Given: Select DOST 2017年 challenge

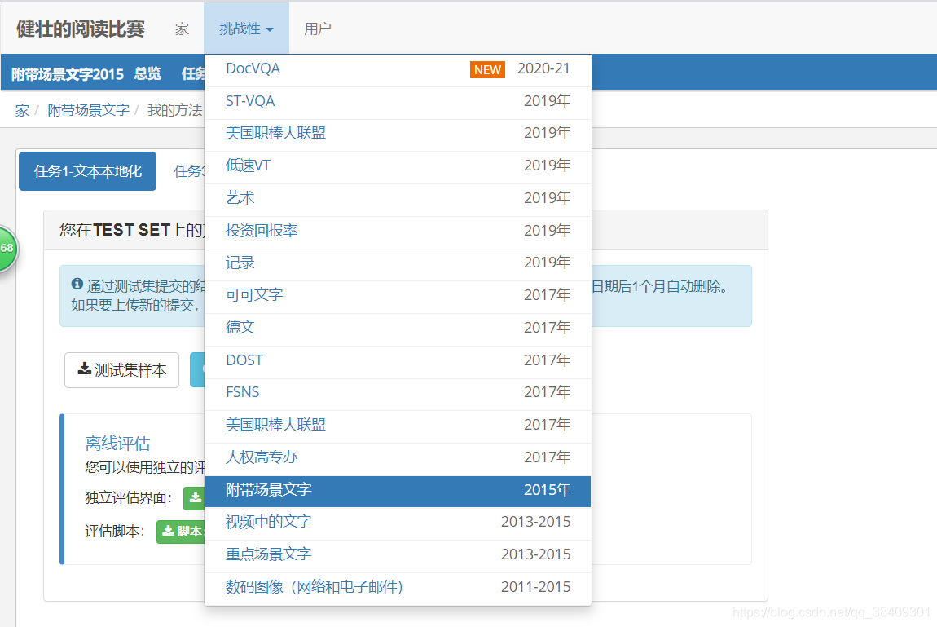Looking at the screenshot, I should click(398, 360).
